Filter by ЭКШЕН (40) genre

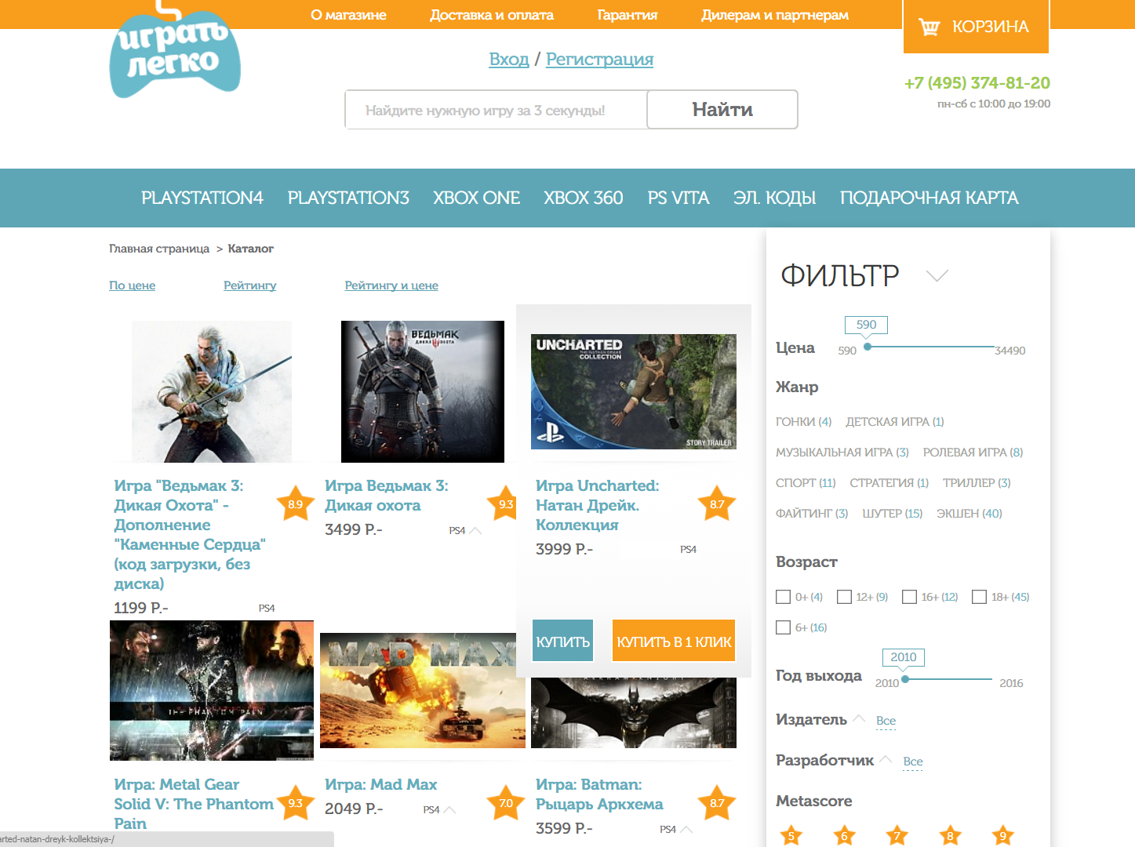click(x=969, y=514)
